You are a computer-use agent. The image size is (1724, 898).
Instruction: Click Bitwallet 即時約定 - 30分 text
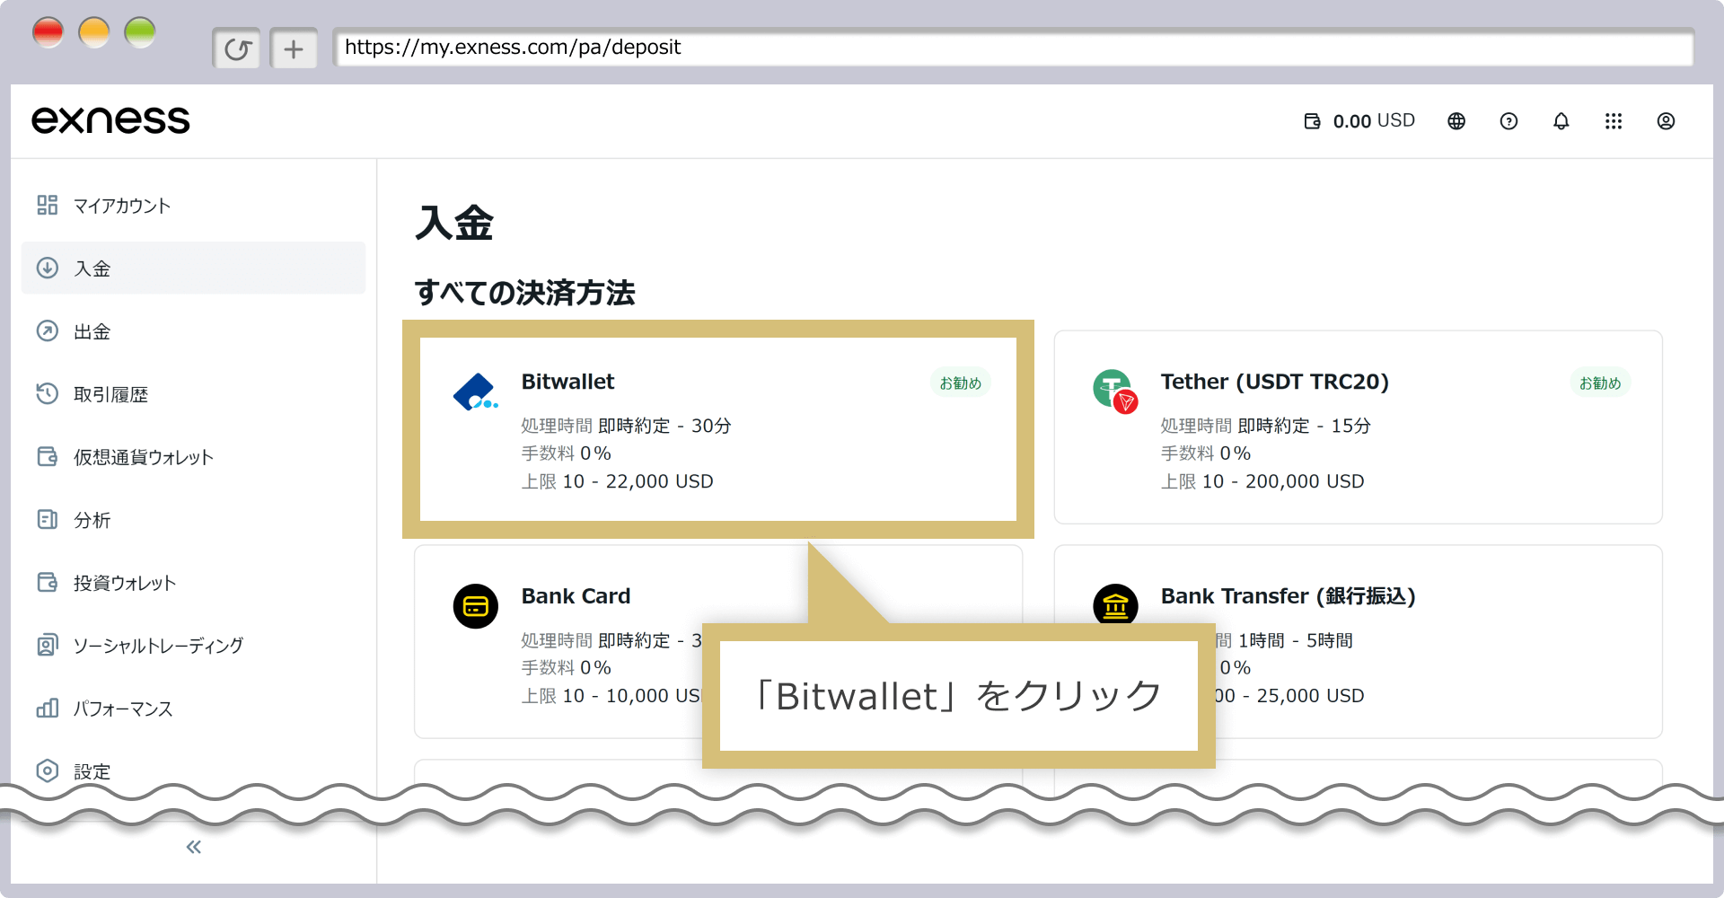tap(664, 426)
